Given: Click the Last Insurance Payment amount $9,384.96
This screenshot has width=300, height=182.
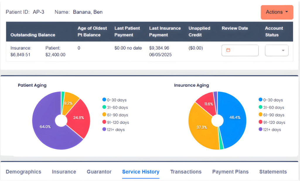Looking at the screenshot, I should click(x=160, y=48).
